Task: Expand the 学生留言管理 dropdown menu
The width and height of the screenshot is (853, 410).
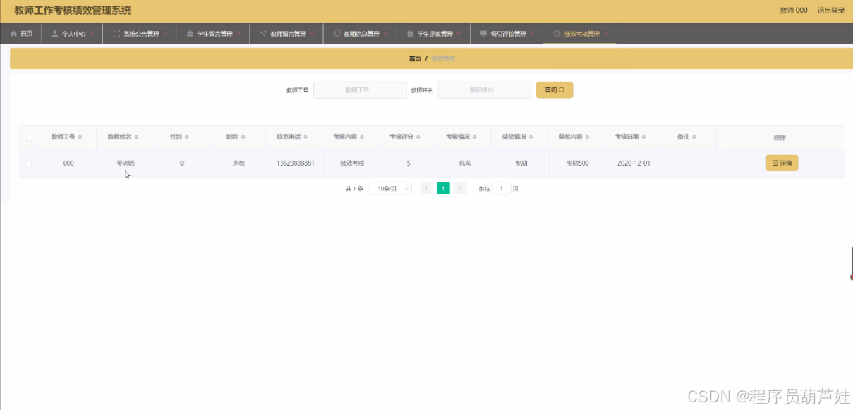Action: [x=213, y=32]
